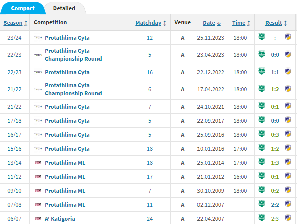Image resolution: width=297 pixels, height=224 pixels.
Task: Sort the table by Time
Action: (241, 23)
